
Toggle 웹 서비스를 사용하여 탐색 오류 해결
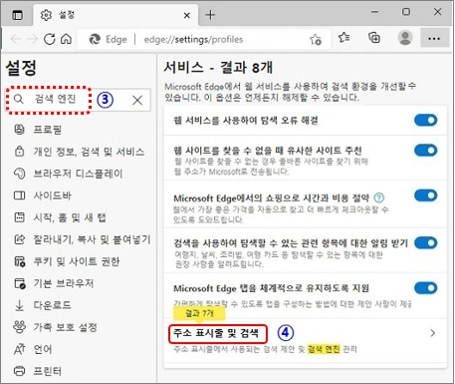426,121
